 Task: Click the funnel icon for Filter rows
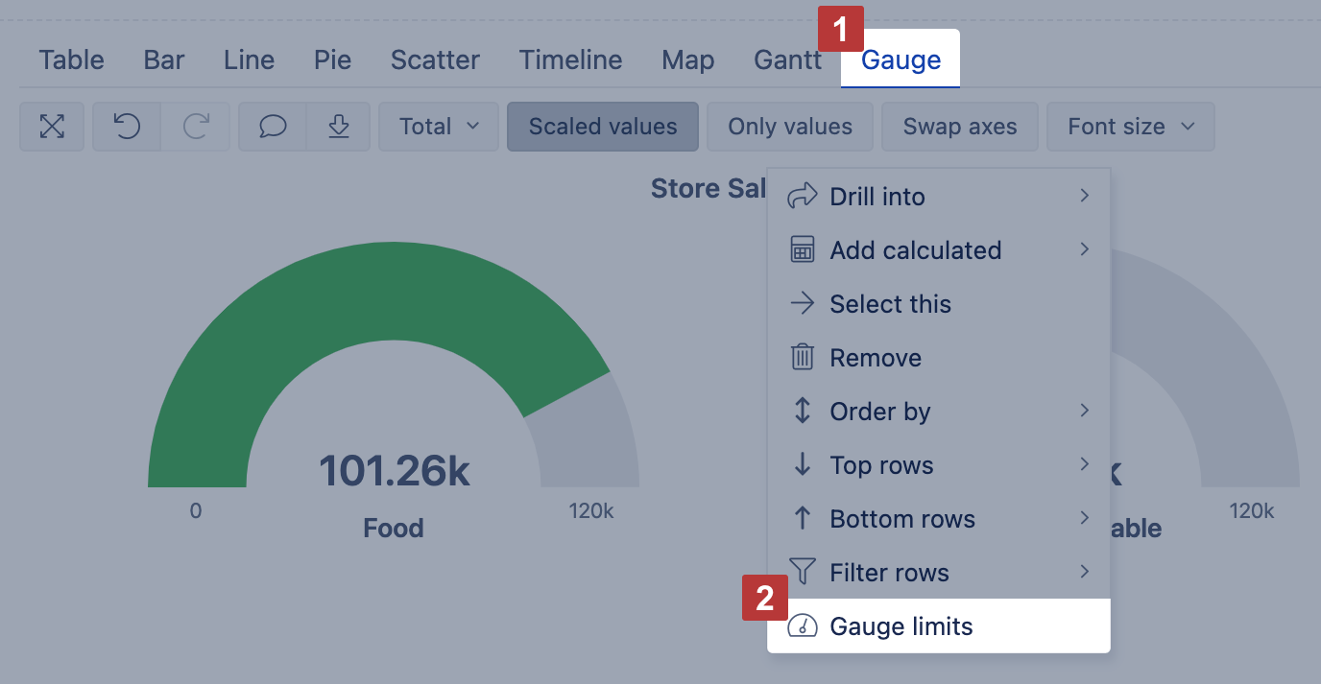802,573
